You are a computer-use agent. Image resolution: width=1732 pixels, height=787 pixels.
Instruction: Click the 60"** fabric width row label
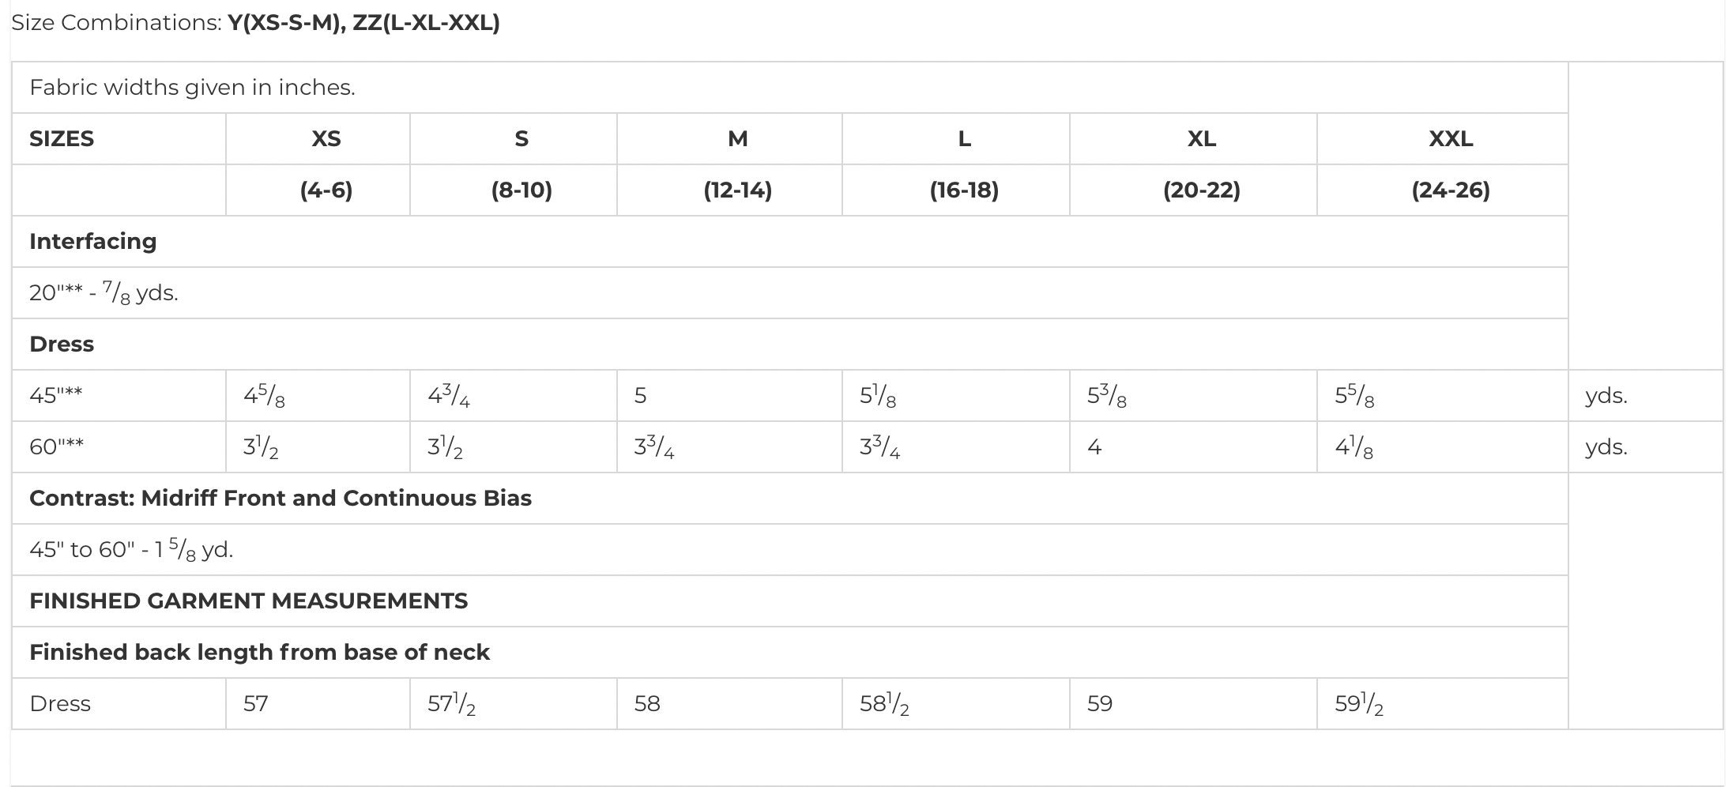click(x=119, y=447)
